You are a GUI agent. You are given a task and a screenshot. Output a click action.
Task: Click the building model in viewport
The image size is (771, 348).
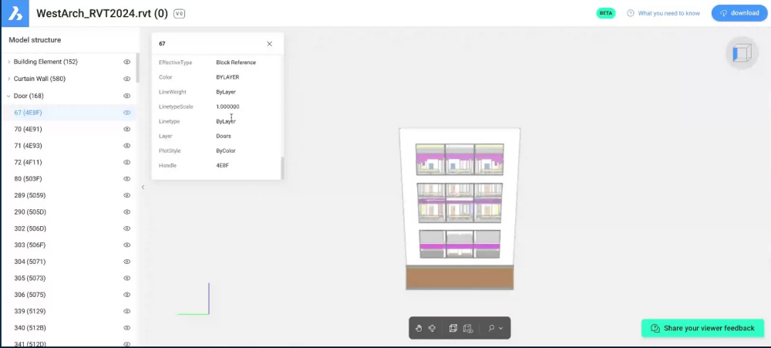tap(460, 208)
